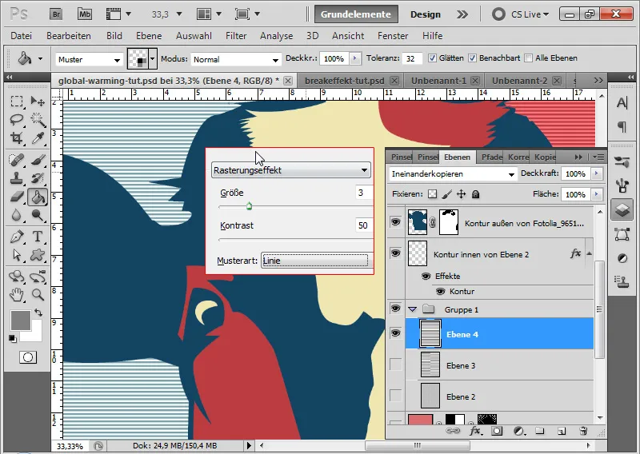Select the Eyedropper tool

tap(38, 138)
